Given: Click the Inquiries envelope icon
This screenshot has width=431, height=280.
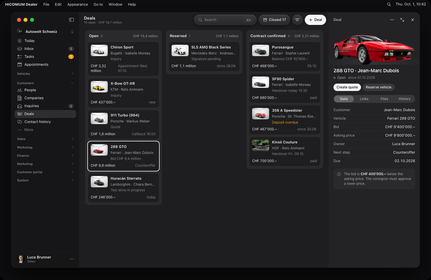Looking at the screenshot, I should [x=20, y=106].
